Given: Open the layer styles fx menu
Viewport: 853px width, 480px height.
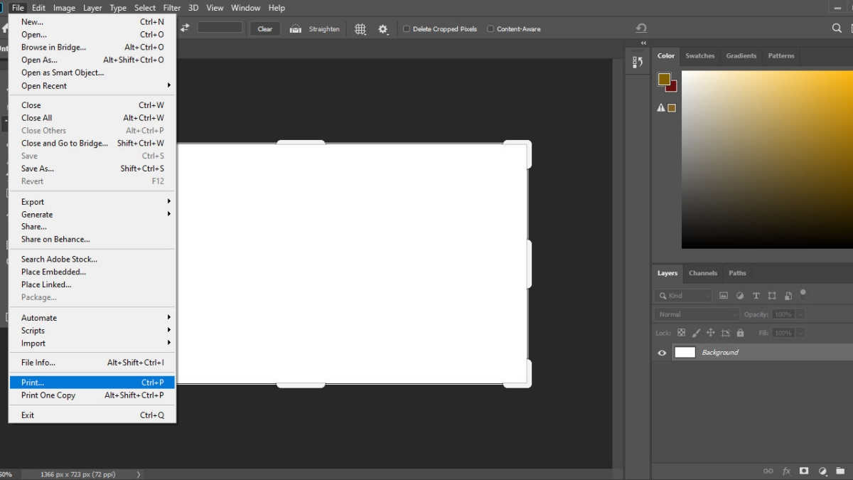Looking at the screenshot, I should (786, 471).
